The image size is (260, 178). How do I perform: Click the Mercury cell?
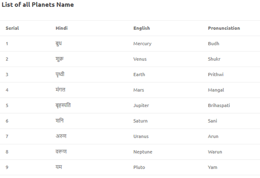point(142,44)
